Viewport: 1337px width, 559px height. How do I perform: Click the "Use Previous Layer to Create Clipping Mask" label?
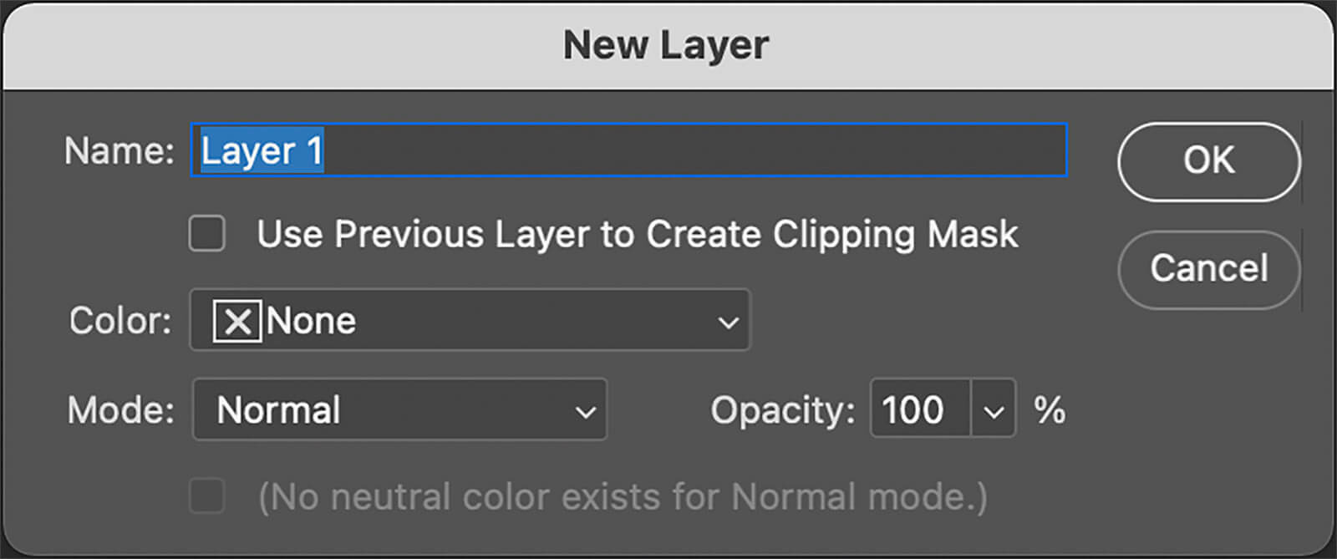(637, 234)
